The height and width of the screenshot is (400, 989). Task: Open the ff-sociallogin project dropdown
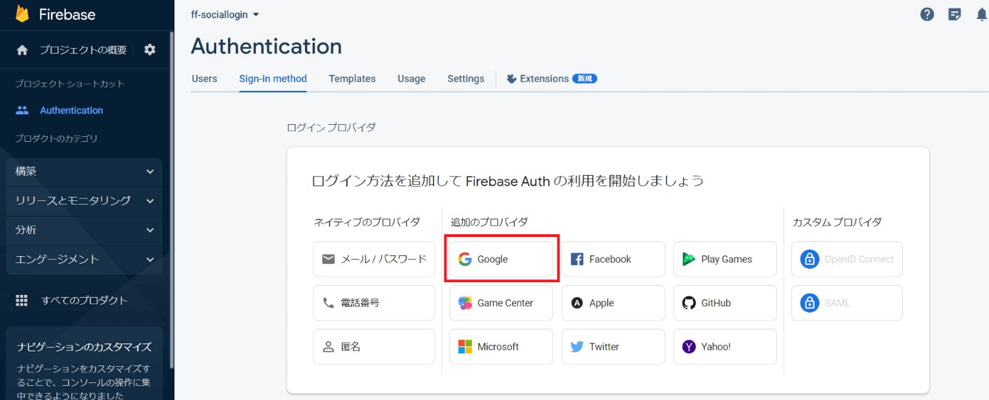[x=225, y=14]
